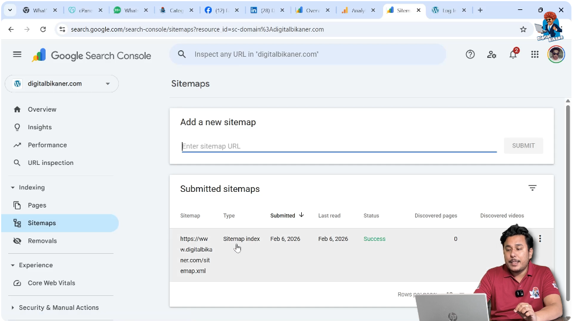
Task: Click the Last read column header
Action: [x=329, y=216]
